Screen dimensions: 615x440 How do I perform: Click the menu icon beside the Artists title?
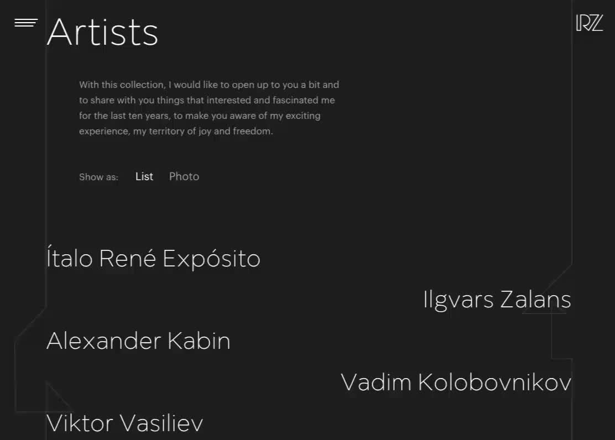[25, 23]
